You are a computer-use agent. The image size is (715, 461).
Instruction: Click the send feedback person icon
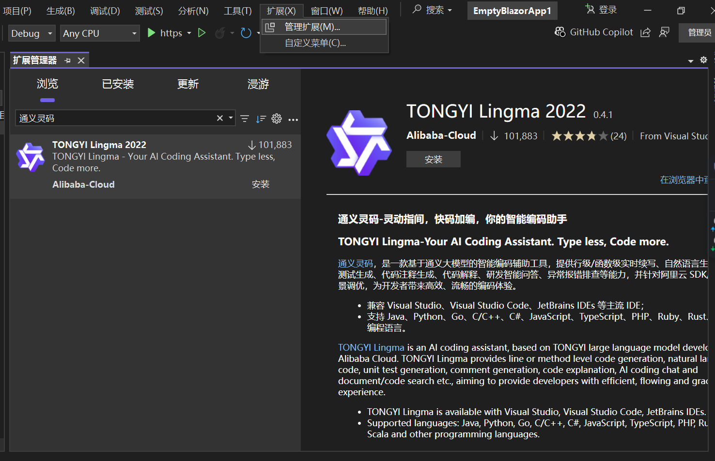pos(664,32)
